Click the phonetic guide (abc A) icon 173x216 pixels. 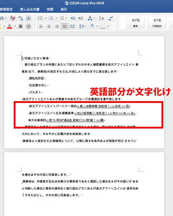21,18
